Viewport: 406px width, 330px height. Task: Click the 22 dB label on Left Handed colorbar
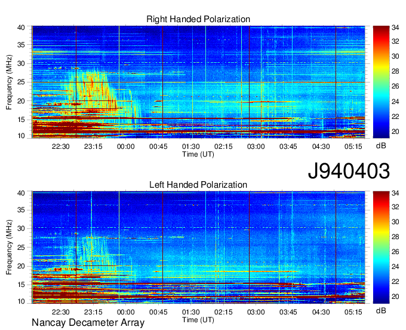tap(395, 282)
